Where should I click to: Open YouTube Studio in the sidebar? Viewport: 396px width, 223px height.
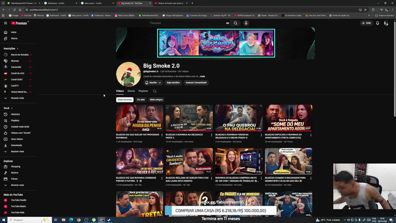tap(18, 200)
